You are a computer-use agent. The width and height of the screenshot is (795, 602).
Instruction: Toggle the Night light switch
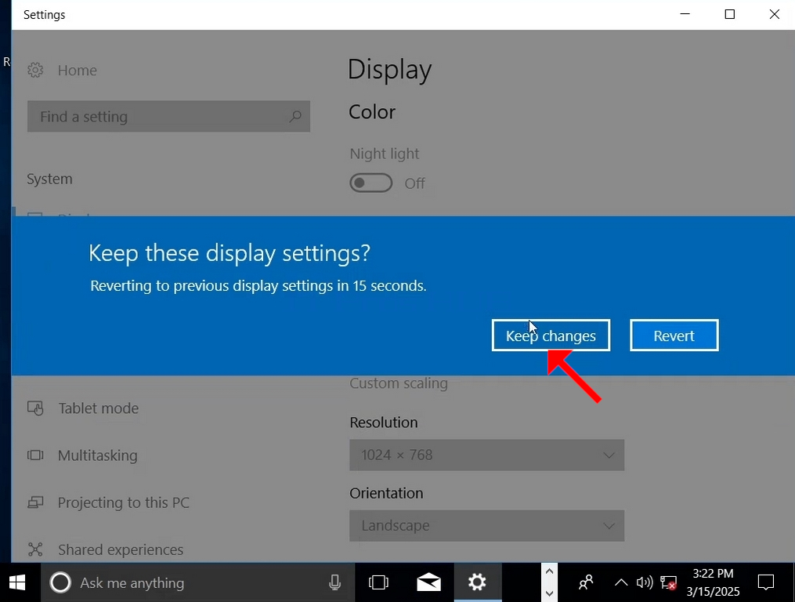[370, 183]
